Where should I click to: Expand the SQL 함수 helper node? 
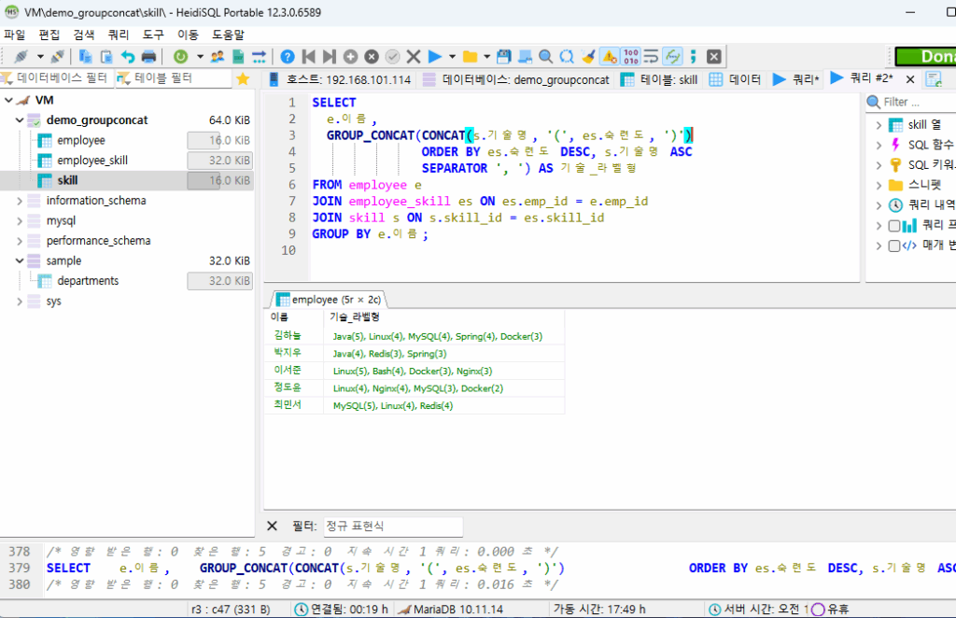tap(879, 145)
